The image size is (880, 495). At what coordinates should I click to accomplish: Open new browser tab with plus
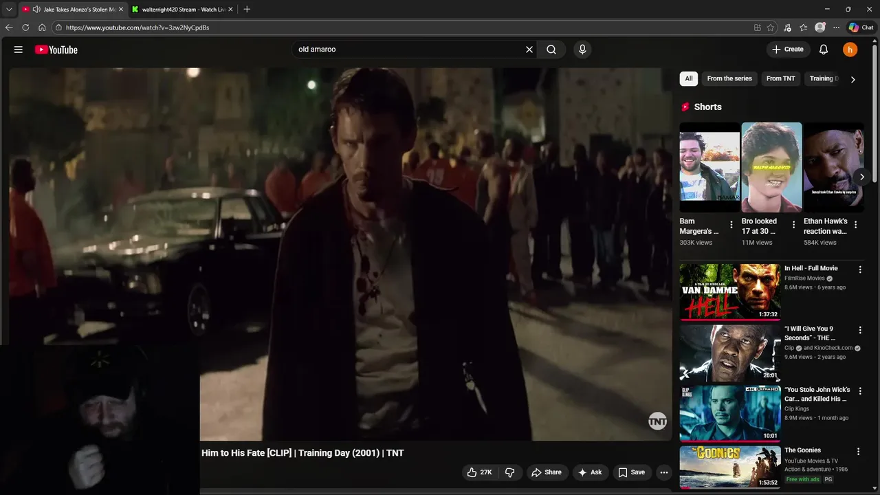point(247,10)
